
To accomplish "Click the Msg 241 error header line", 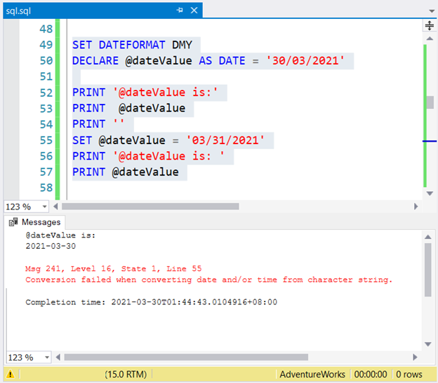I will 114,268.
